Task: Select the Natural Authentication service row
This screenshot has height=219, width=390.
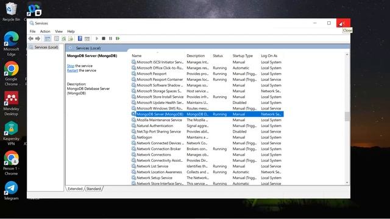Action: pyautogui.click(x=207, y=126)
